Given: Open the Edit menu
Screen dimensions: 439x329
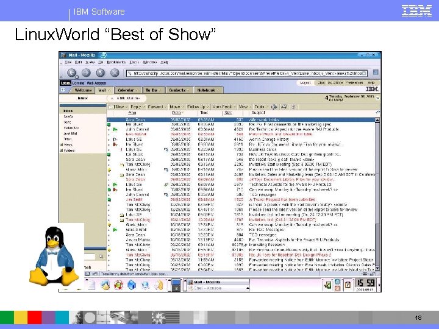Looking at the screenshot, I should click(x=79, y=62).
